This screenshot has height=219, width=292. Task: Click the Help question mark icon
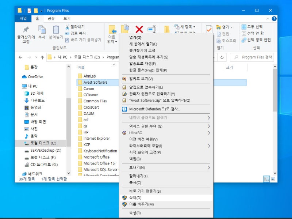click(274, 19)
